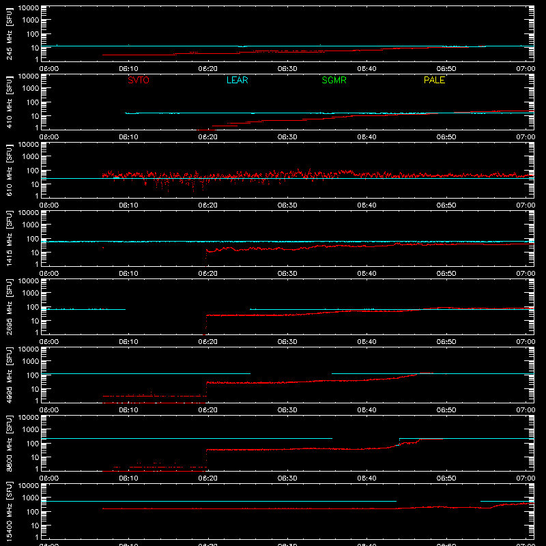Select the 610 MHz [SFU] axis title
Screen dimensions: 546x546
point(9,170)
